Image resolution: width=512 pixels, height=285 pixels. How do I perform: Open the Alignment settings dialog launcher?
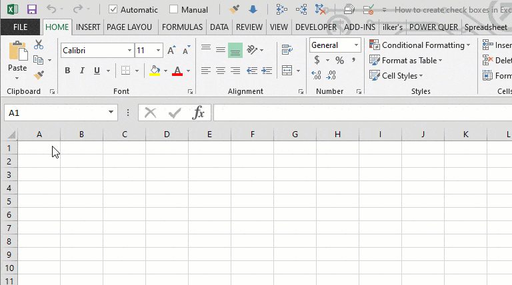301,92
